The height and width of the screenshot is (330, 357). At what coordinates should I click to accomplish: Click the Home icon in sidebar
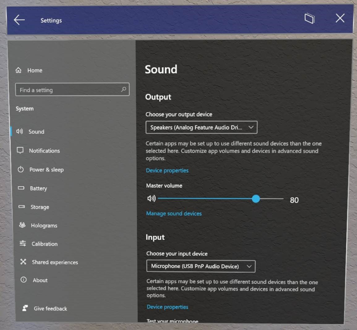tap(19, 70)
